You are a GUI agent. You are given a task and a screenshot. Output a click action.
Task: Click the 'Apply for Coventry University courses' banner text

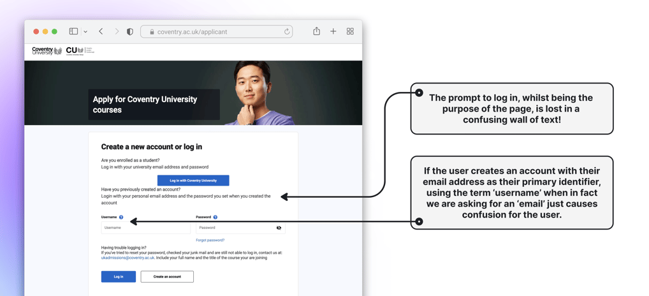point(145,105)
